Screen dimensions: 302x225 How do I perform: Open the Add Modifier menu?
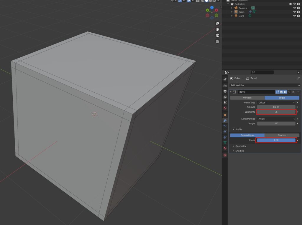265,85
